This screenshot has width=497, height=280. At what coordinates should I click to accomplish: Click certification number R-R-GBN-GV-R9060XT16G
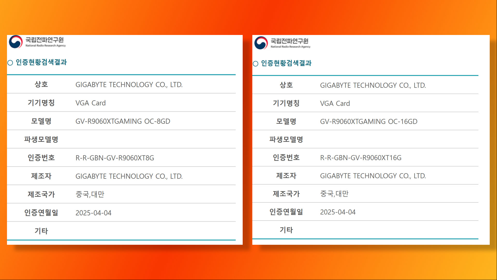point(361,158)
